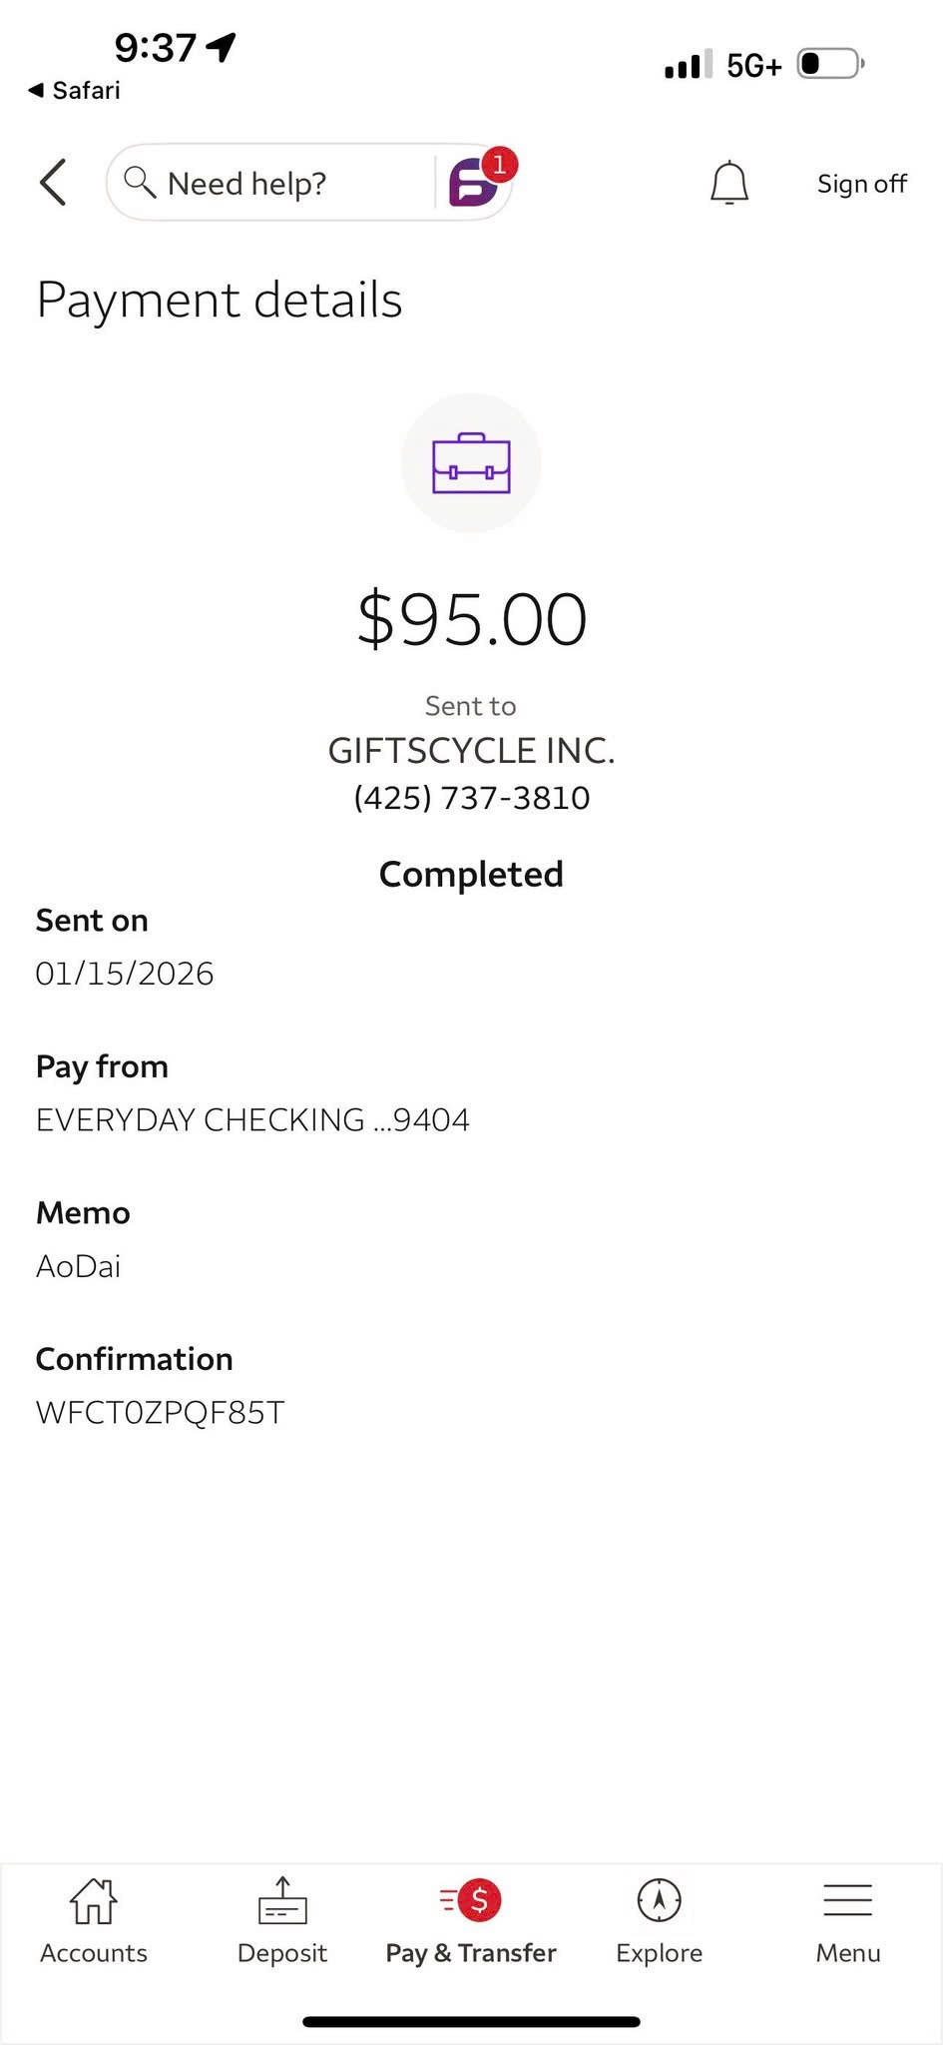Tap the phone number (425) 737-3810
This screenshot has height=2045, width=943.
coord(471,798)
